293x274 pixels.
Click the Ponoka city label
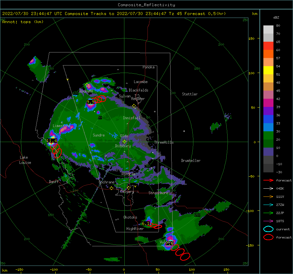point(148,67)
